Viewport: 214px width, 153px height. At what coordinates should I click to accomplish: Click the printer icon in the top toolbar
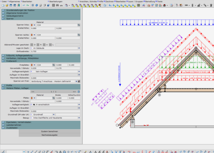point(164,5)
